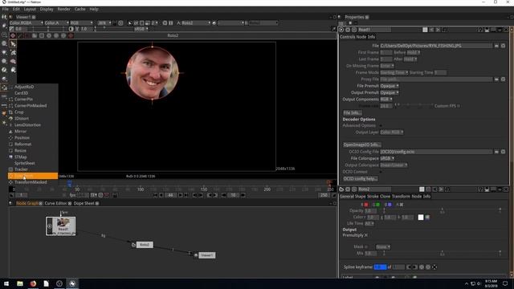The height and width of the screenshot is (289, 514).
Task: Toggle the alpha A channel checkbox in Roto2
Action: pyautogui.click(x=402, y=205)
